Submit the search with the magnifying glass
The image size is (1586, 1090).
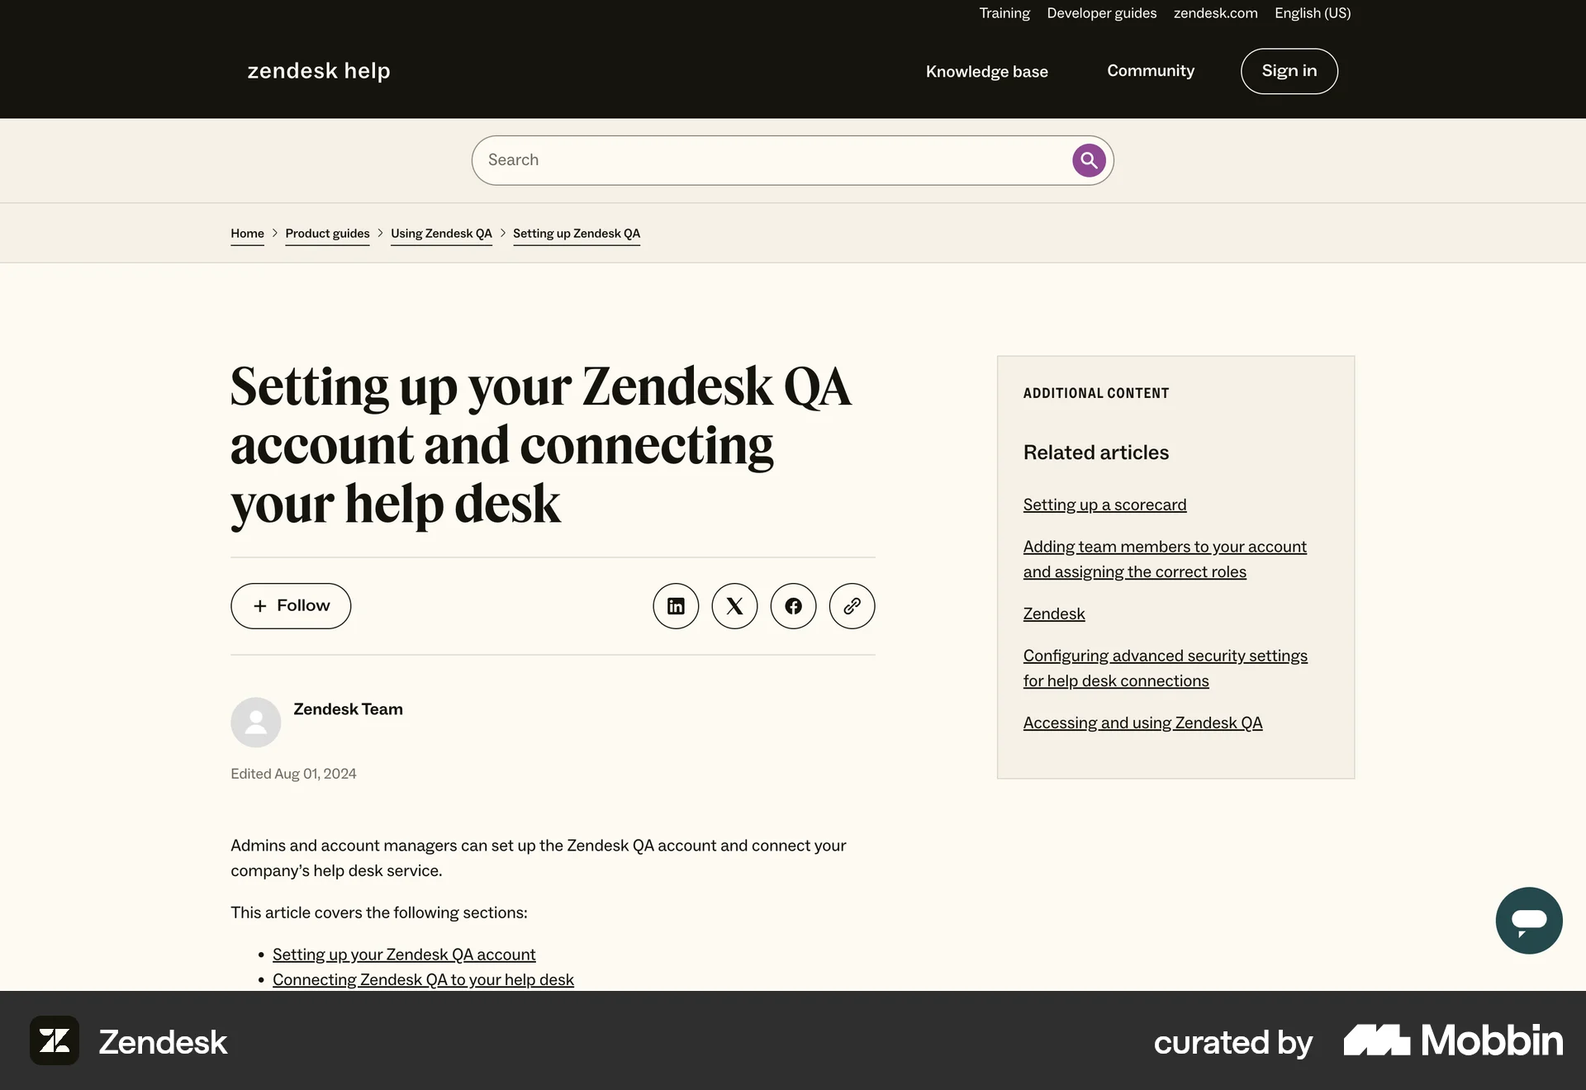(x=1088, y=159)
